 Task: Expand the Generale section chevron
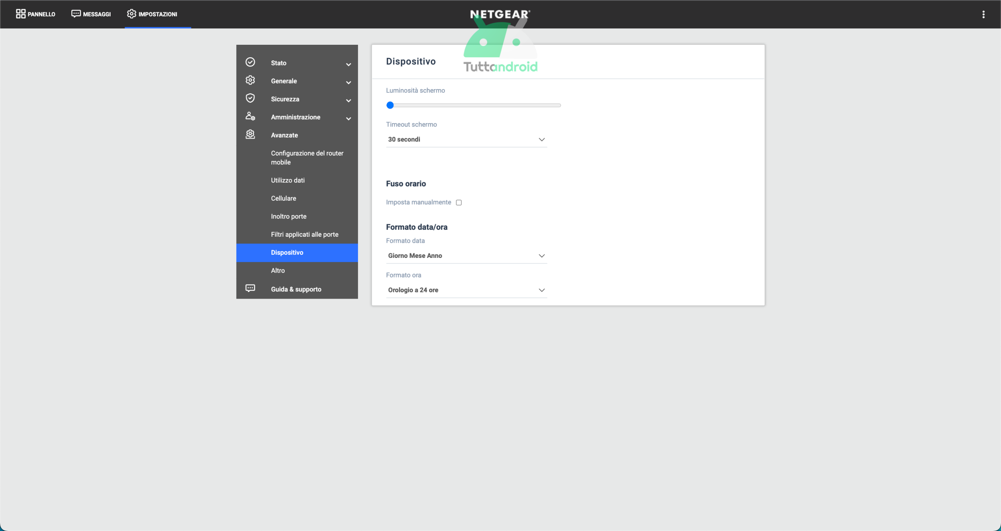(x=348, y=82)
